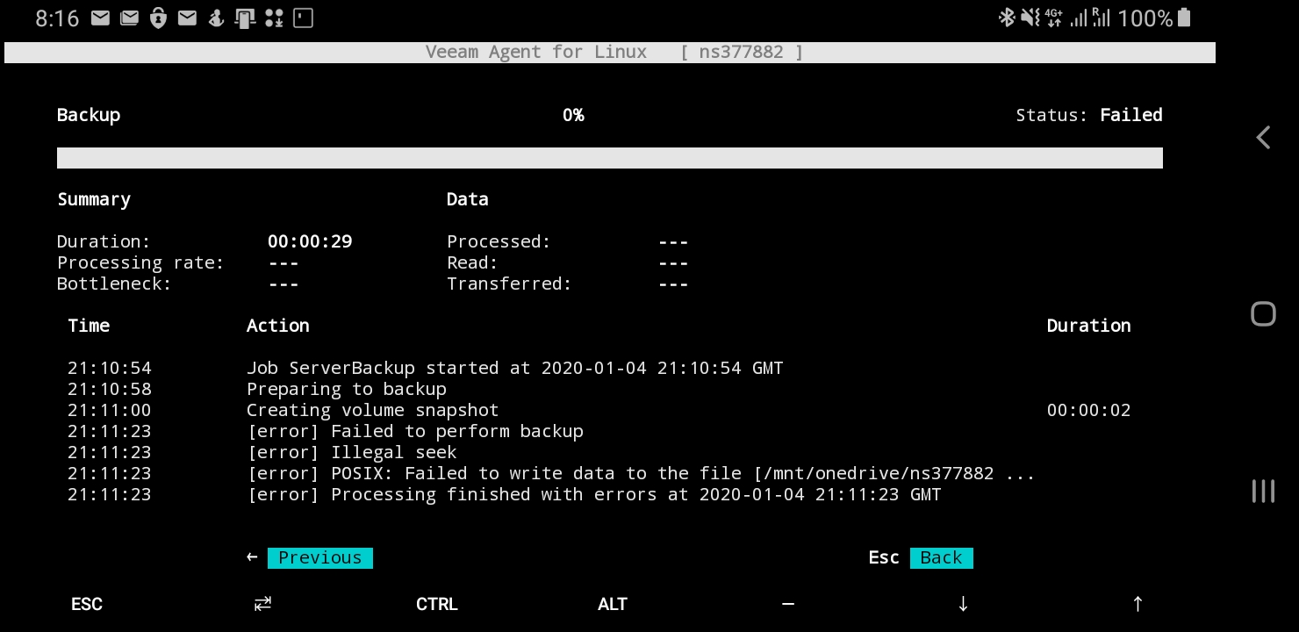Tap the first signal strength bars
1299x632 pixels.
[1079, 18]
